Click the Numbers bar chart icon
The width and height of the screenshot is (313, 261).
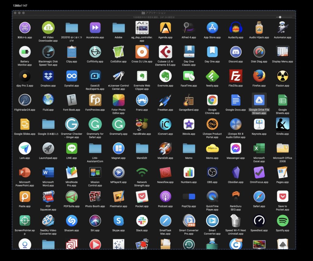click(x=189, y=172)
